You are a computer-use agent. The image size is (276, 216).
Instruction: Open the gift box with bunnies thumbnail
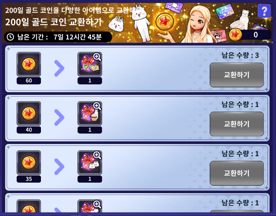click(90, 162)
